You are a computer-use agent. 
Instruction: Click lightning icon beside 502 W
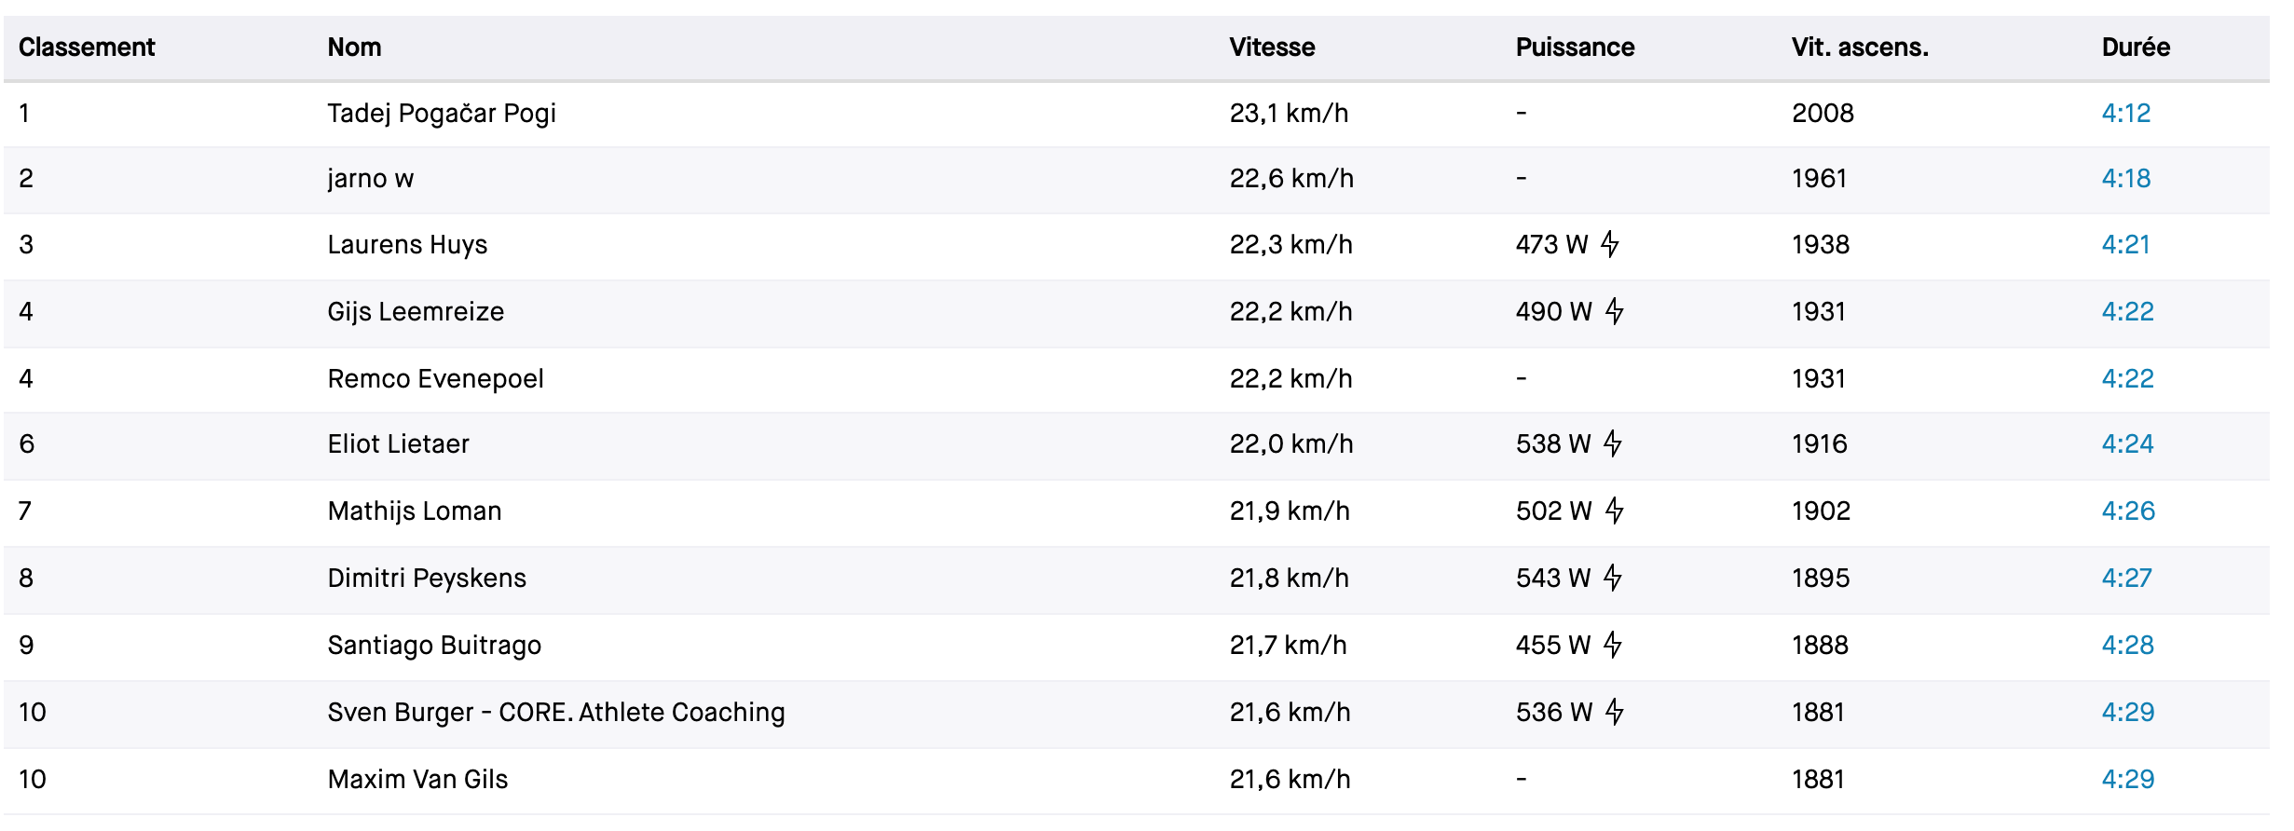(x=1614, y=511)
